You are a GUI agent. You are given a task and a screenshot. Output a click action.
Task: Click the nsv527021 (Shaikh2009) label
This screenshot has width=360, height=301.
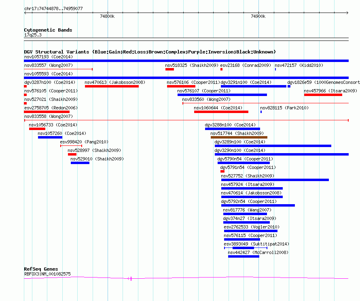coord(51,99)
